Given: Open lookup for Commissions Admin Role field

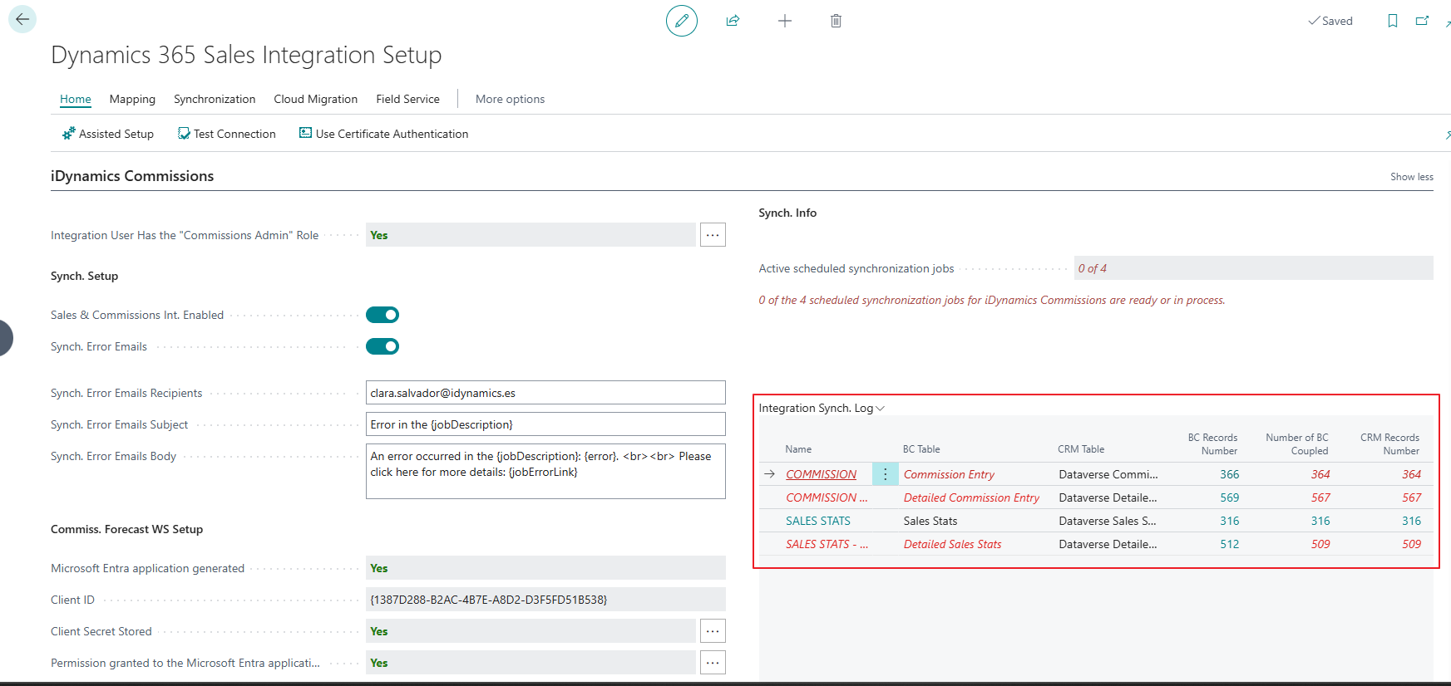Looking at the screenshot, I should [x=713, y=235].
